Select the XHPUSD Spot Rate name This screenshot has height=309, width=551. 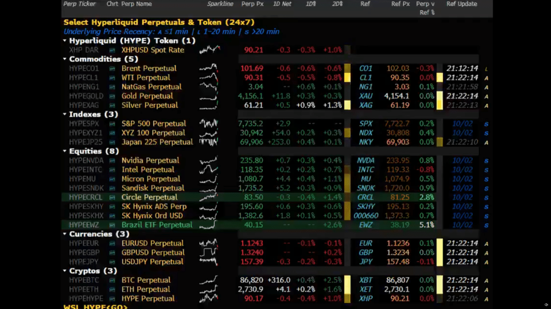[153, 50]
